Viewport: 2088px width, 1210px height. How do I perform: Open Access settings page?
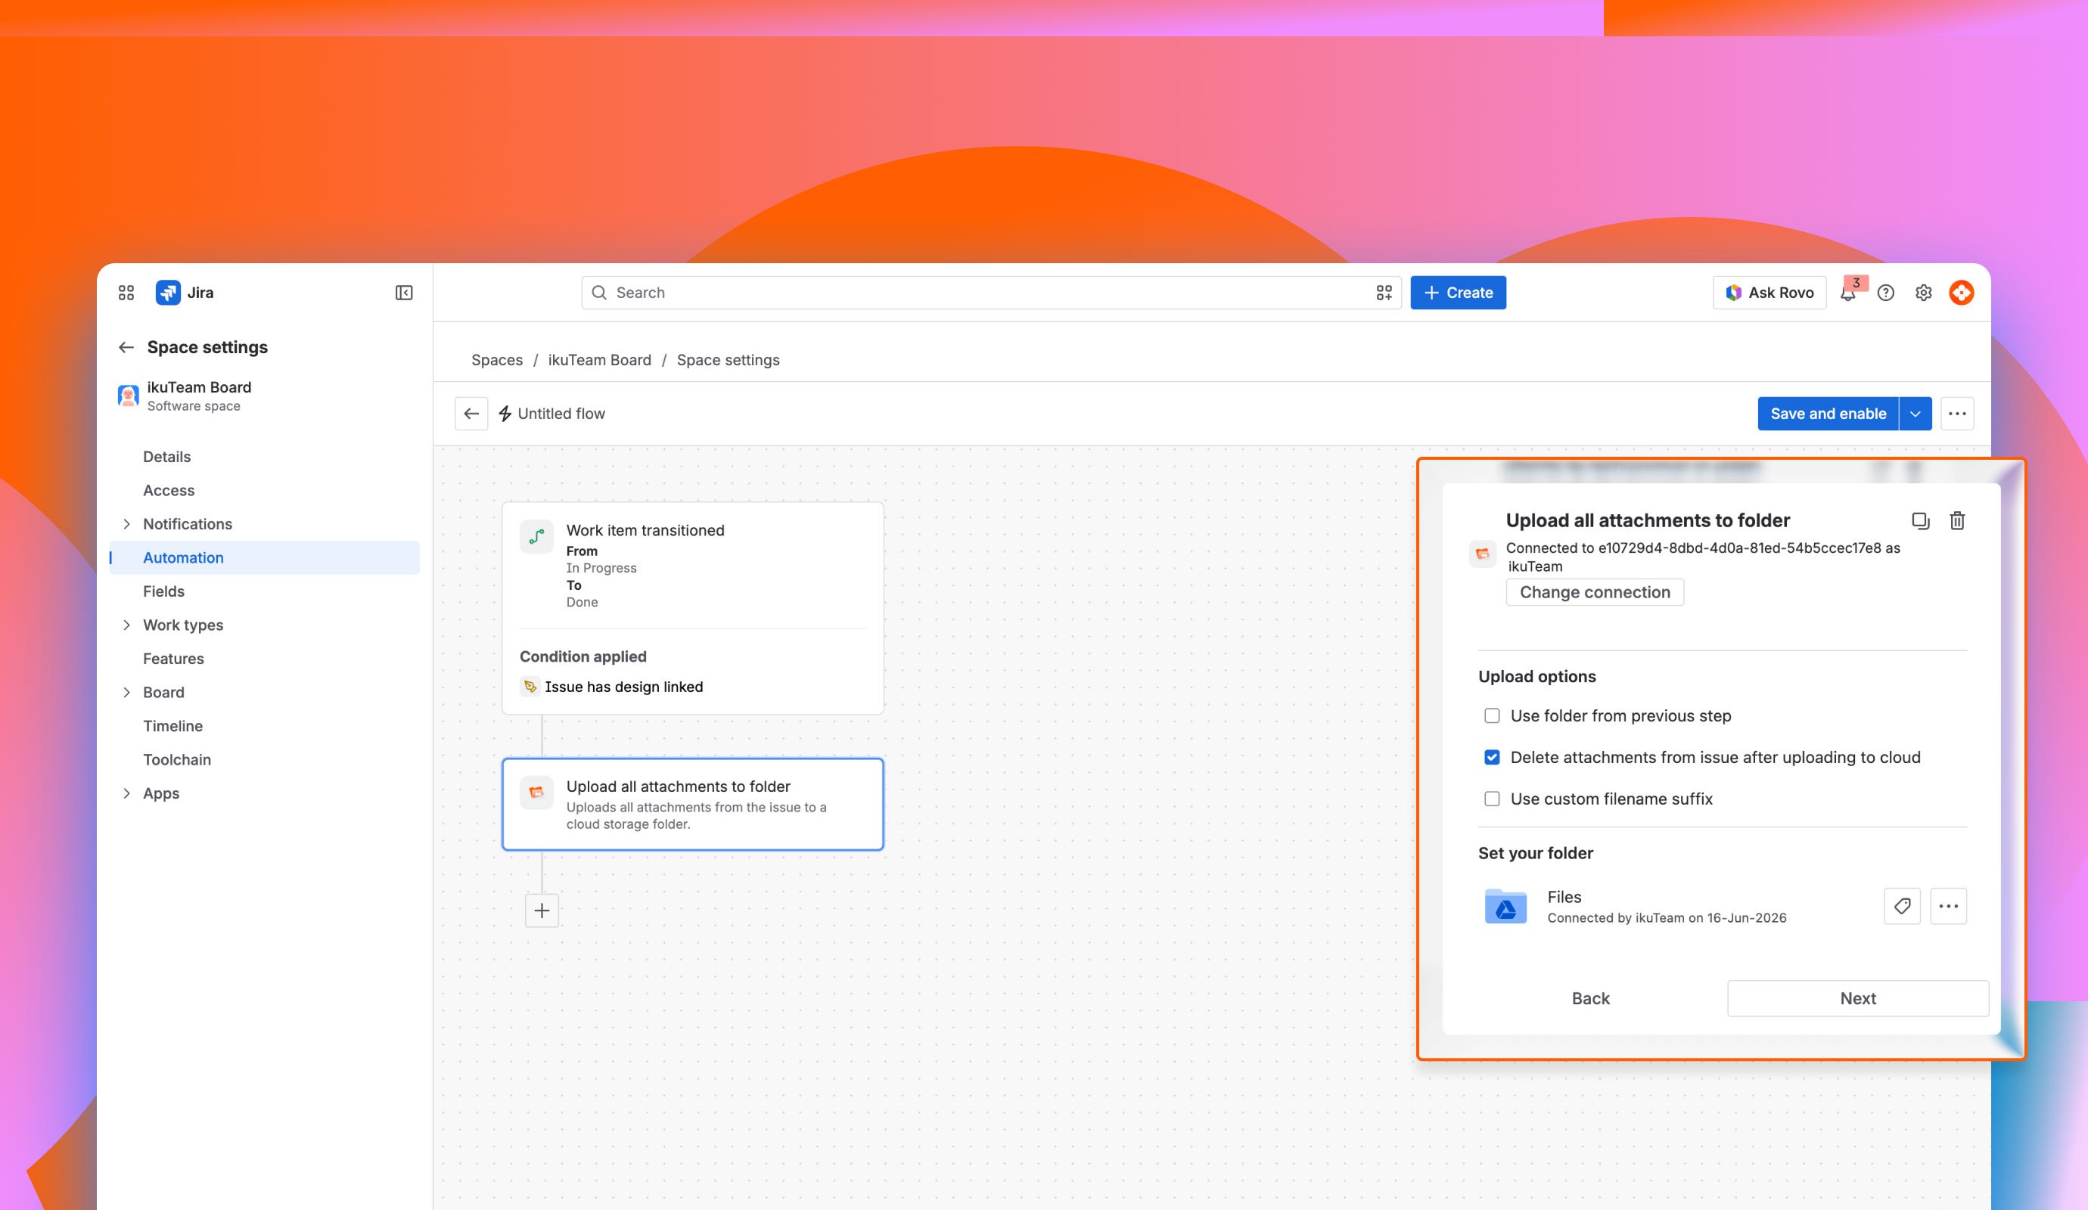[x=168, y=490]
